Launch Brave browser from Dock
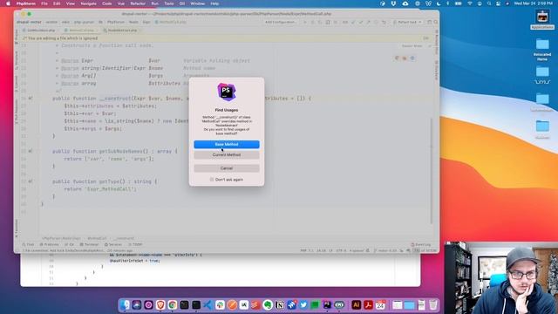The image size is (558, 314). click(160, 304)
